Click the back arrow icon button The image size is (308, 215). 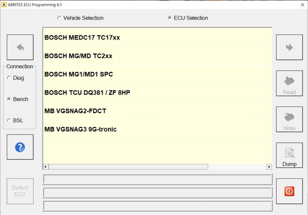click(x=20, y=47)
